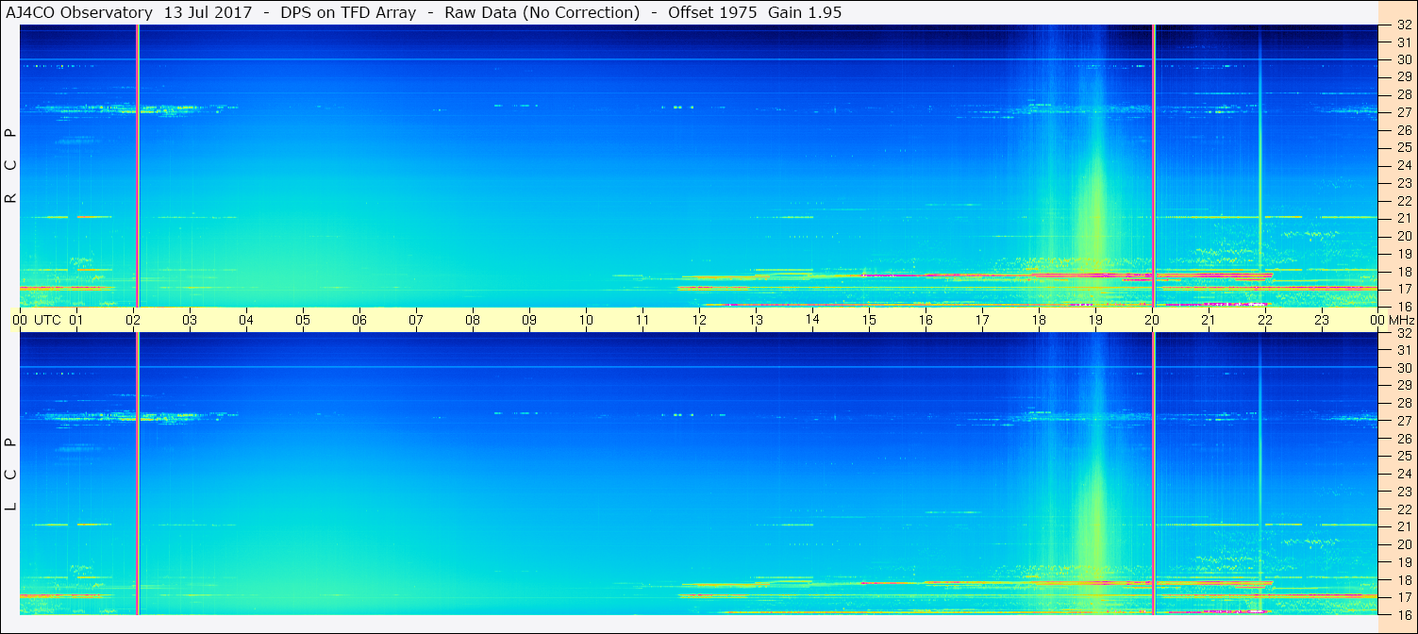This screenshot has width=1418, height=634.
Task: Click the '32' MHz tick on RCP frequency scale
Action: (x=1404, y=25)
